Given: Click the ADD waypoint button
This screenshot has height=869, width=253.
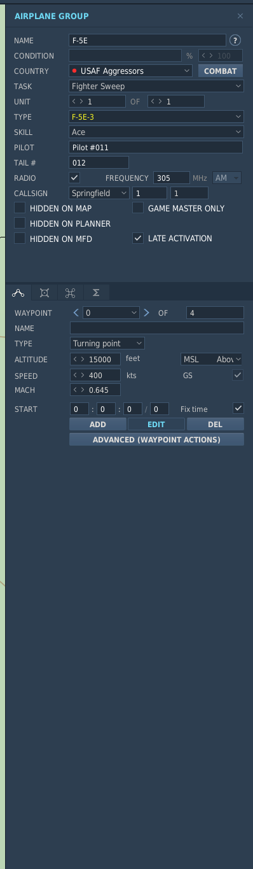Looking at the screenshot, I should point(98,424).
